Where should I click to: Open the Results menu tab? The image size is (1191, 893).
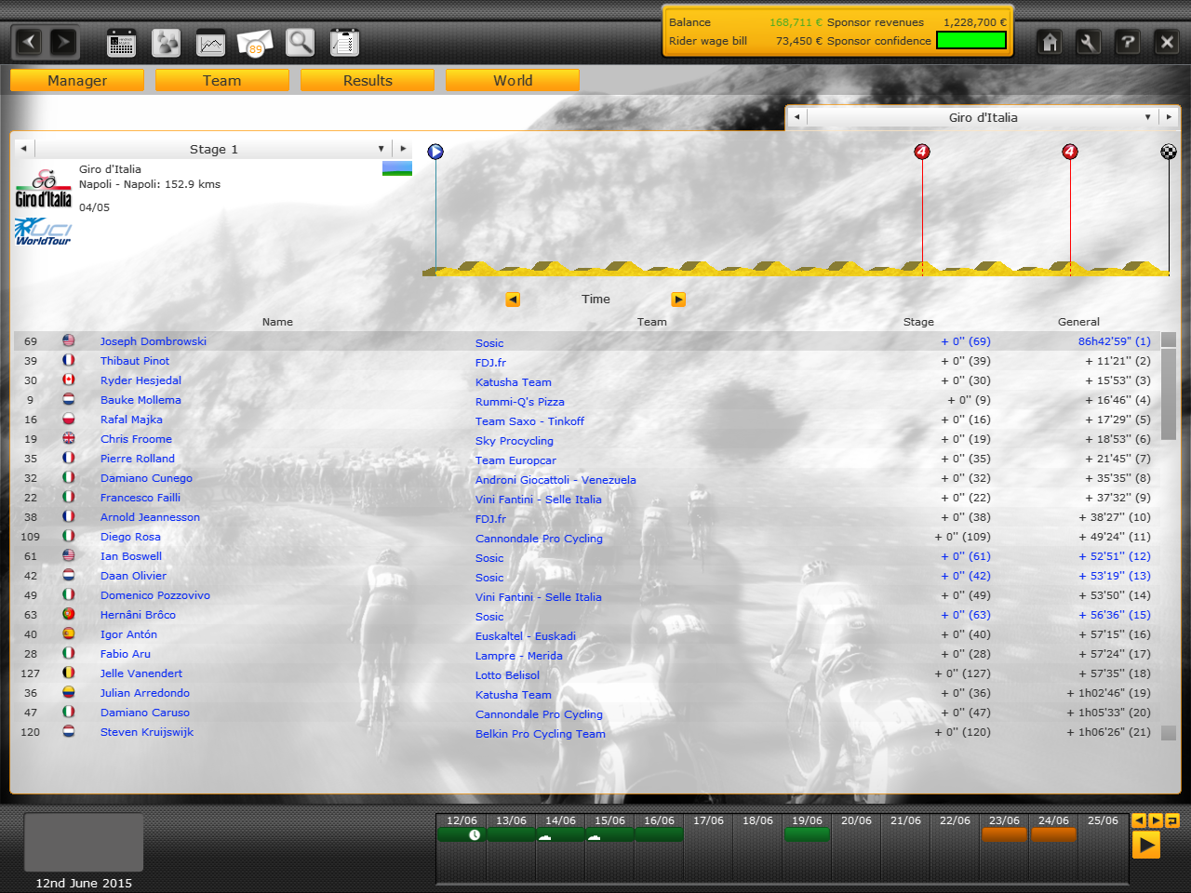(x=368, y=81)
